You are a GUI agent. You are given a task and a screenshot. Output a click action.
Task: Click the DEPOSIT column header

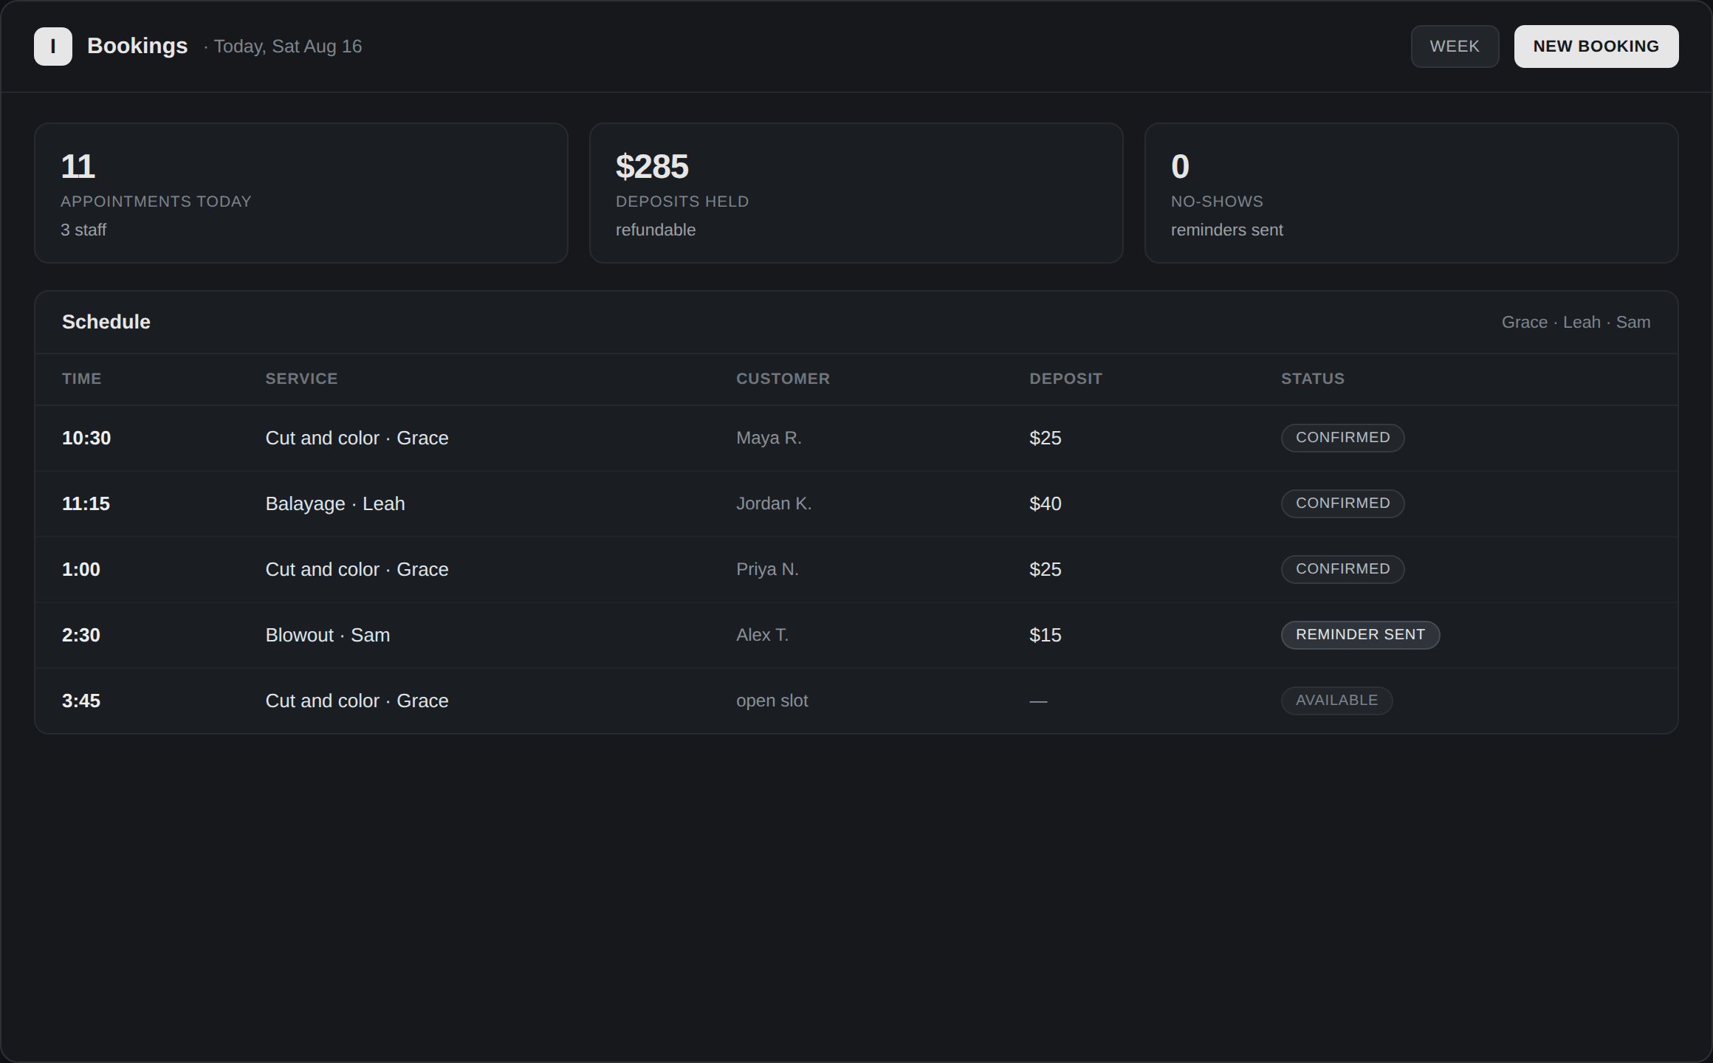(1065, 379)
